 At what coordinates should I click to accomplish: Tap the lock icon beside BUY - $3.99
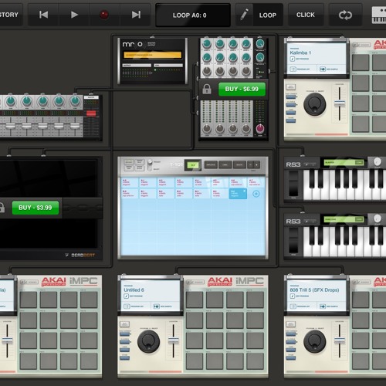click(x=2, y=208)
